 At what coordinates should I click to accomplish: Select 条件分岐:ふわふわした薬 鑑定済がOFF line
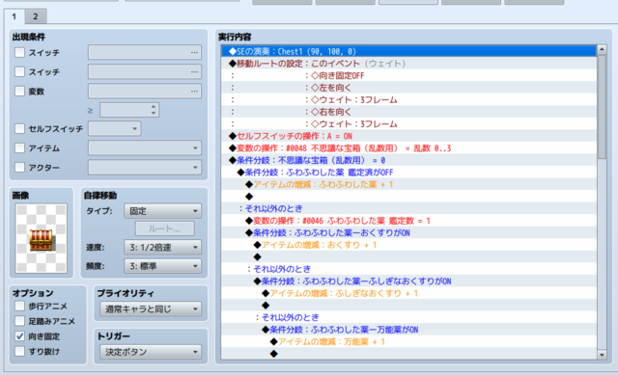tap(408, 173)
